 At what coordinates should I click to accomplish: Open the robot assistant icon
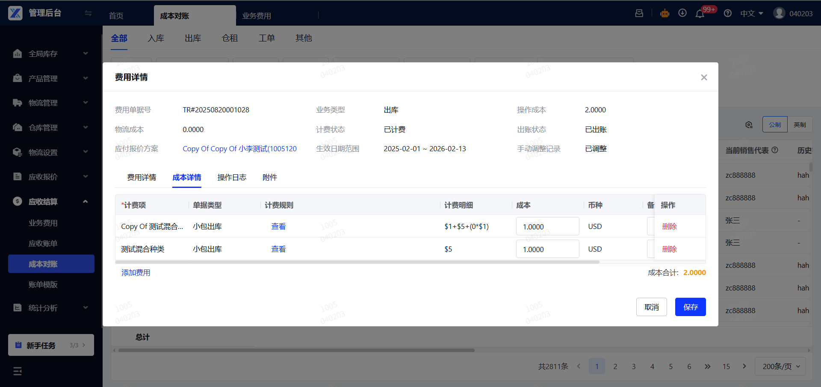pos(664,13)
